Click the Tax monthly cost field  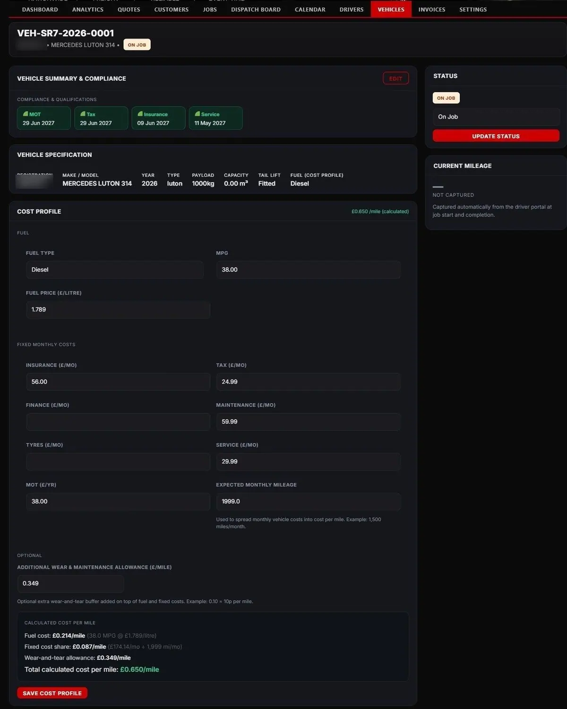coord(309,382)
